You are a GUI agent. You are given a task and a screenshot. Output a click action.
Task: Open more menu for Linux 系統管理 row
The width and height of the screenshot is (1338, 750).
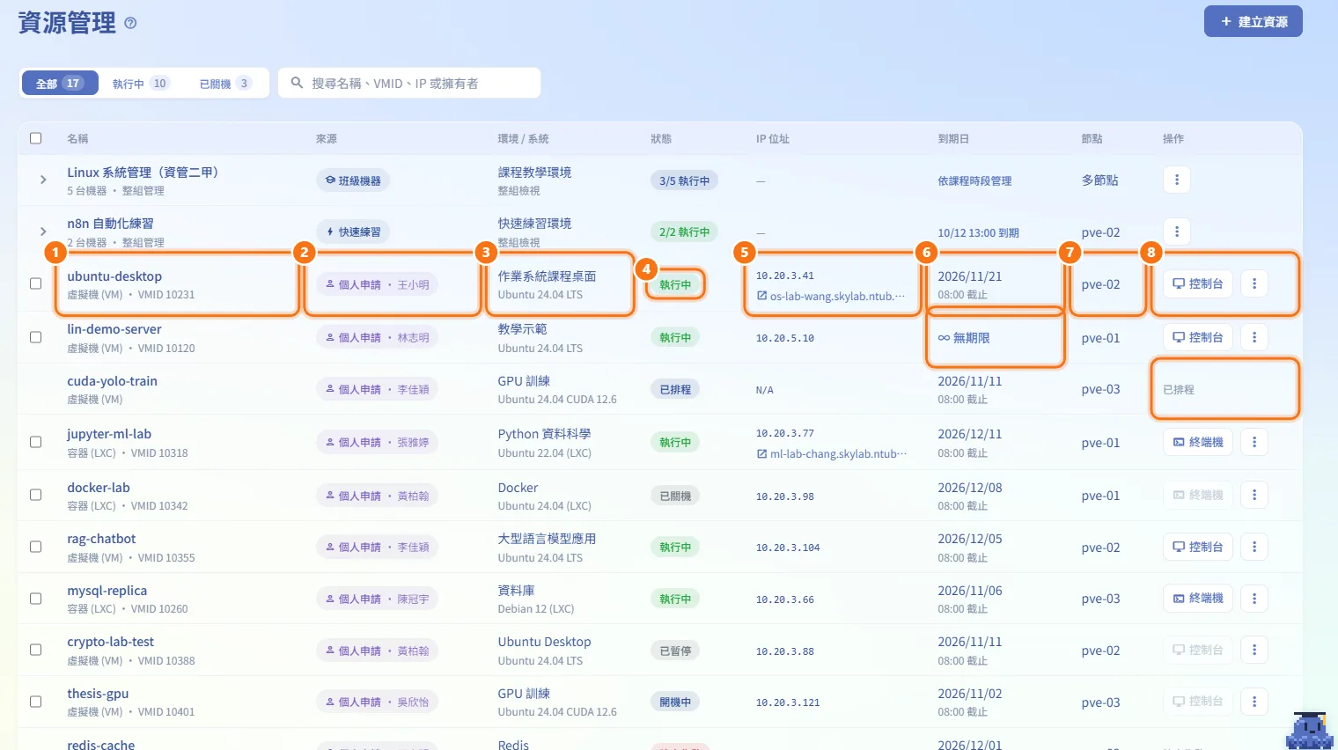point(1177,180)
